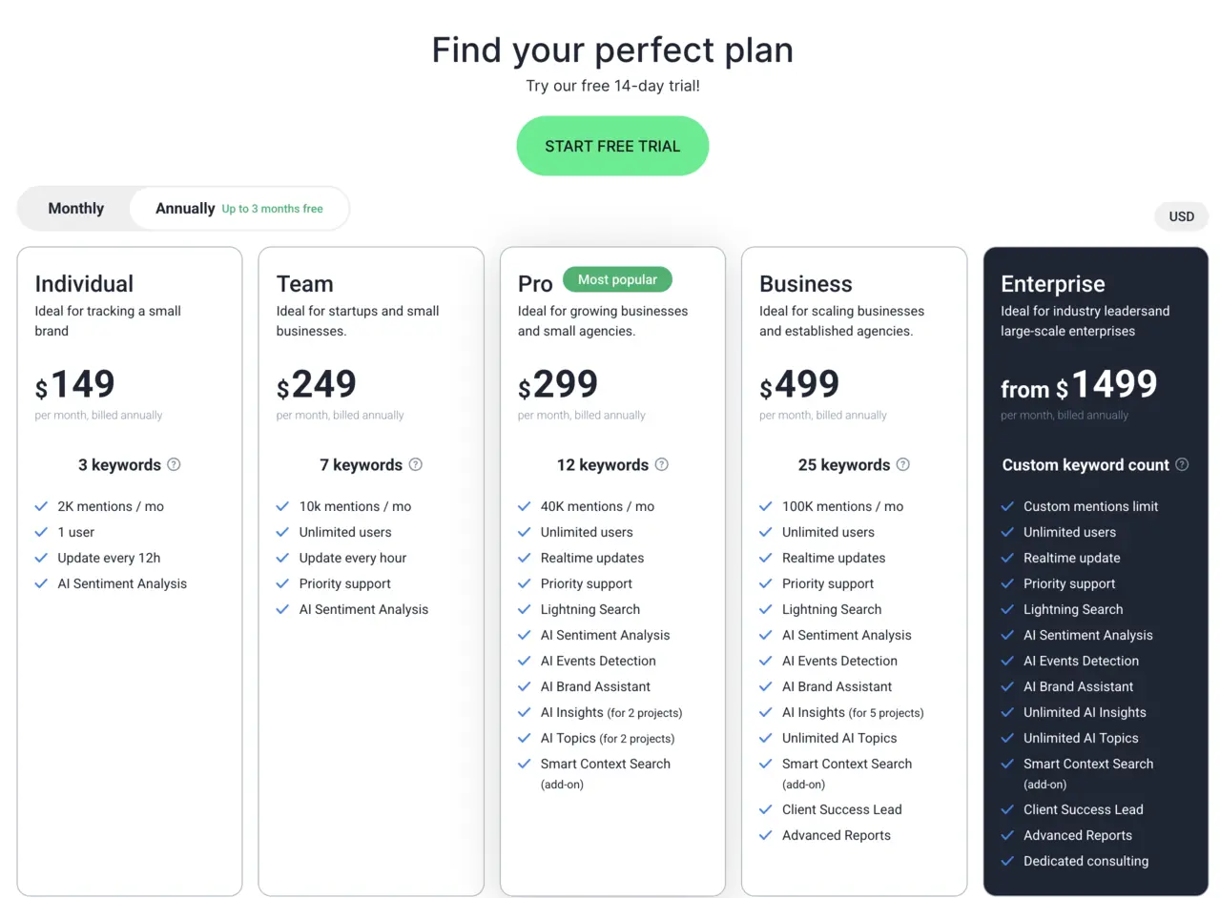
Task: Click the checkmark next to "Advanced Reports"
Action: pyautogui.click(x=766, y=835)
